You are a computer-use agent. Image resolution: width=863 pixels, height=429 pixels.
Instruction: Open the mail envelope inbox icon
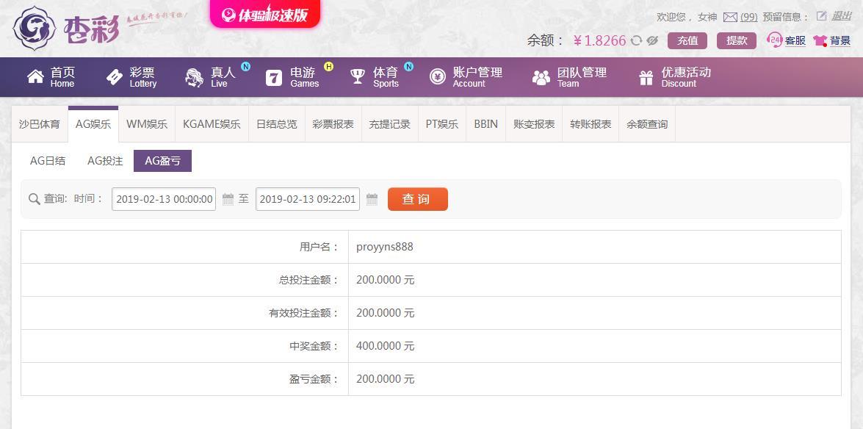730,17
